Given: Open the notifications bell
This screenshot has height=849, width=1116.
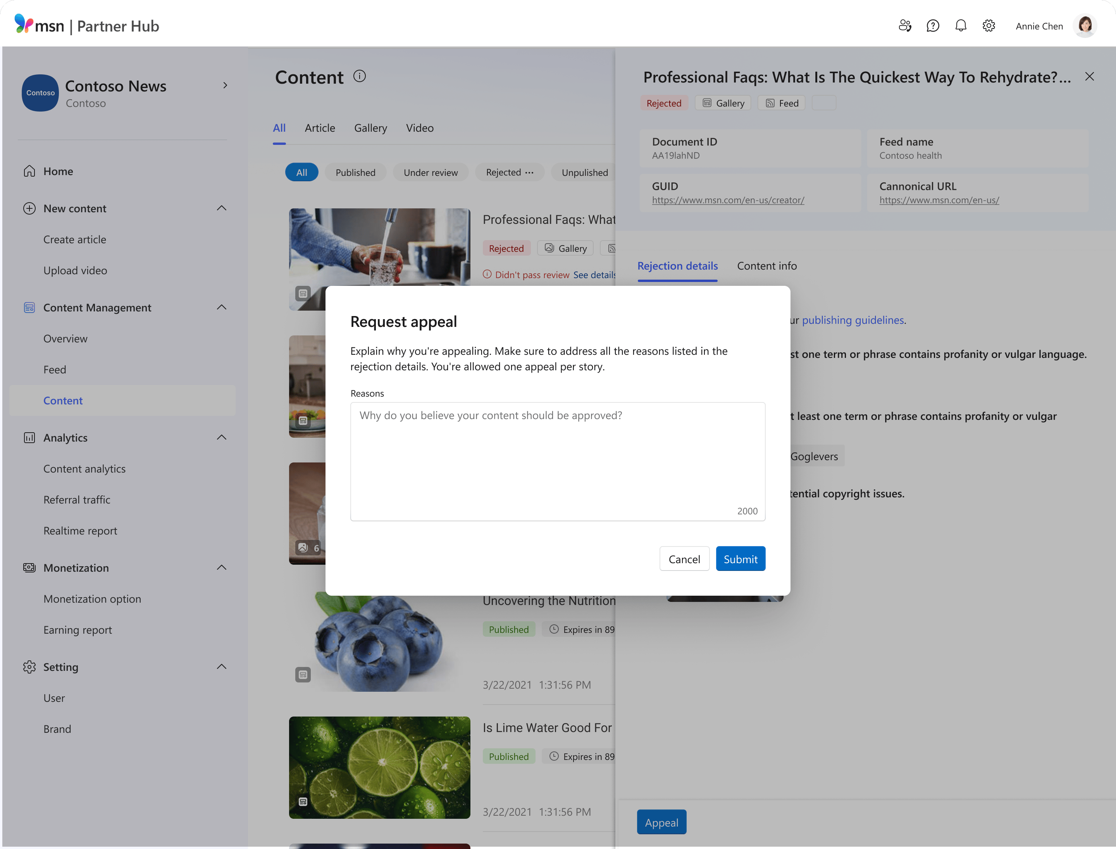Looking at the screenshot, I should pos(961,25).
